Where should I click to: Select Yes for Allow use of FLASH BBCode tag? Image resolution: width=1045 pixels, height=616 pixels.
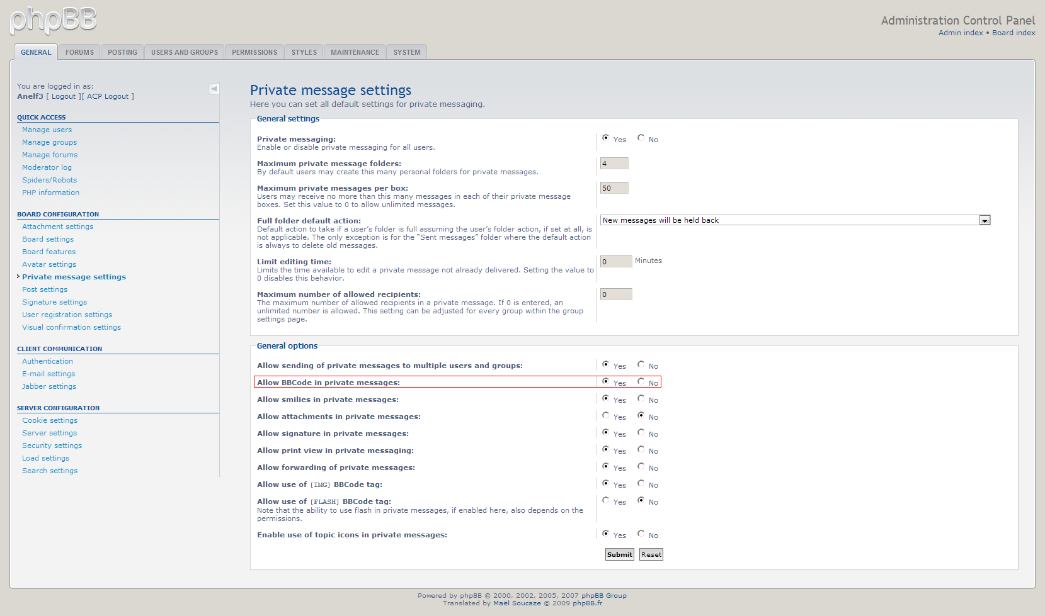coord(605,500)
